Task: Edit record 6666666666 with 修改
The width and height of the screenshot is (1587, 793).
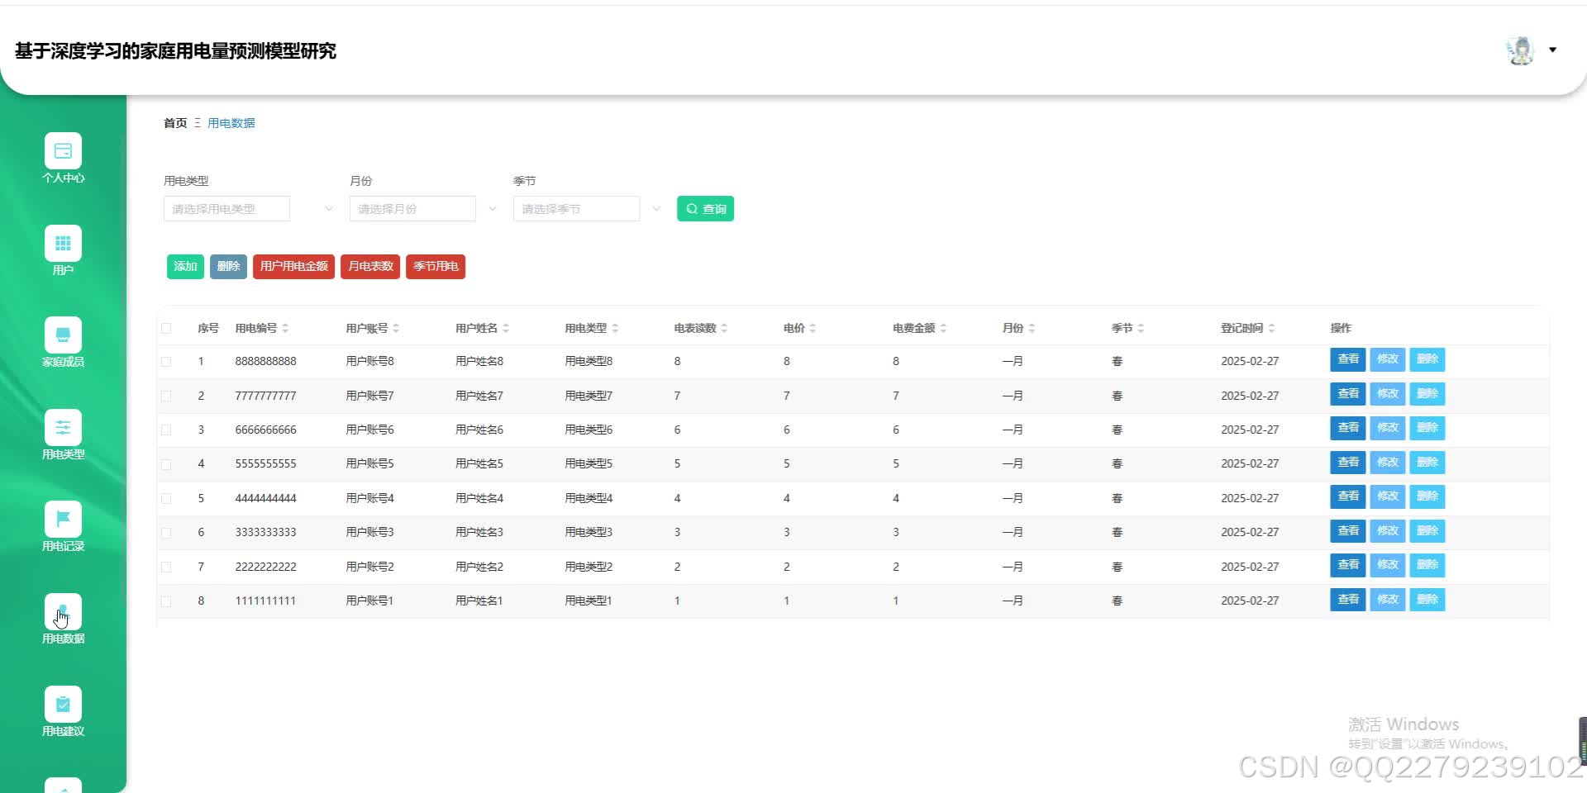Action: (x=1387, y=428)
